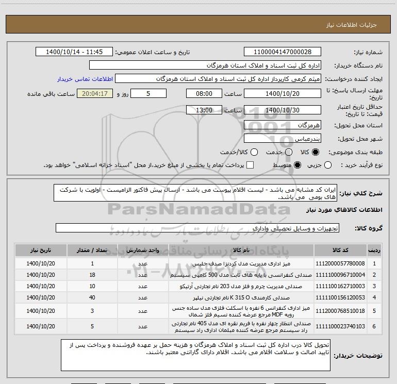
Task: Click the need number field 1100004147000028
Action: pos(283,52)
